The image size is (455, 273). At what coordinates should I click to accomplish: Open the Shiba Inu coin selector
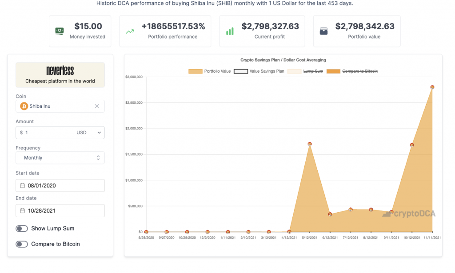60,106
